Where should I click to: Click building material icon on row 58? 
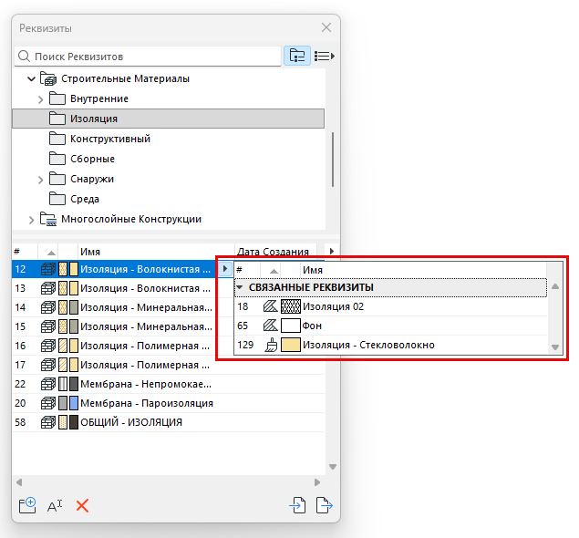click(x=48, y=422)
